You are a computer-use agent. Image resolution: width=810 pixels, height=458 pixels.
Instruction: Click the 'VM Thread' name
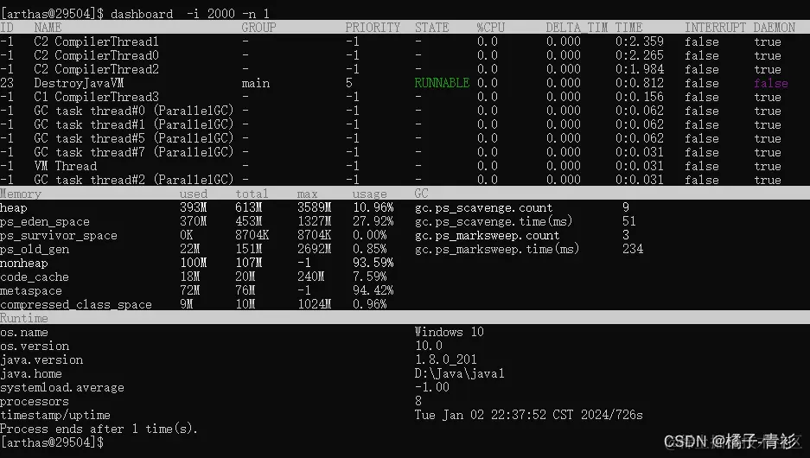pos(65,166)
